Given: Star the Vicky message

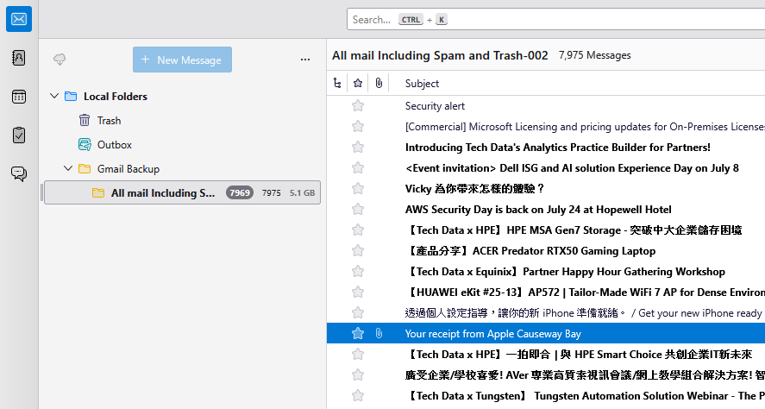Looking at the screenshot, I should pyautogui.click(x=358, y=188).
